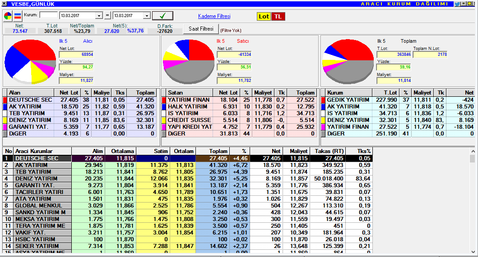Click Net Lot field showing -41334
The height and width of the screenshot is (257, 478).
(234, 54)
